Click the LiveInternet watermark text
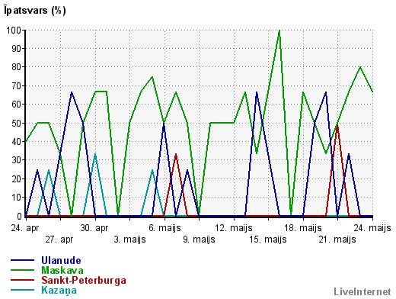Screen dimensions: 396x299 [362, 291]
